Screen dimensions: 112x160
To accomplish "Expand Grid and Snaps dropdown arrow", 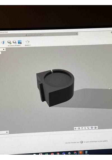I will click(x=97, y=127).
